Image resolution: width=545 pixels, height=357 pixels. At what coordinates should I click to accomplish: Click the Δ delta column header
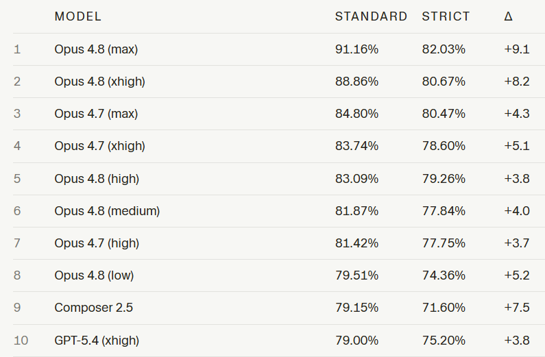point(508,16)
